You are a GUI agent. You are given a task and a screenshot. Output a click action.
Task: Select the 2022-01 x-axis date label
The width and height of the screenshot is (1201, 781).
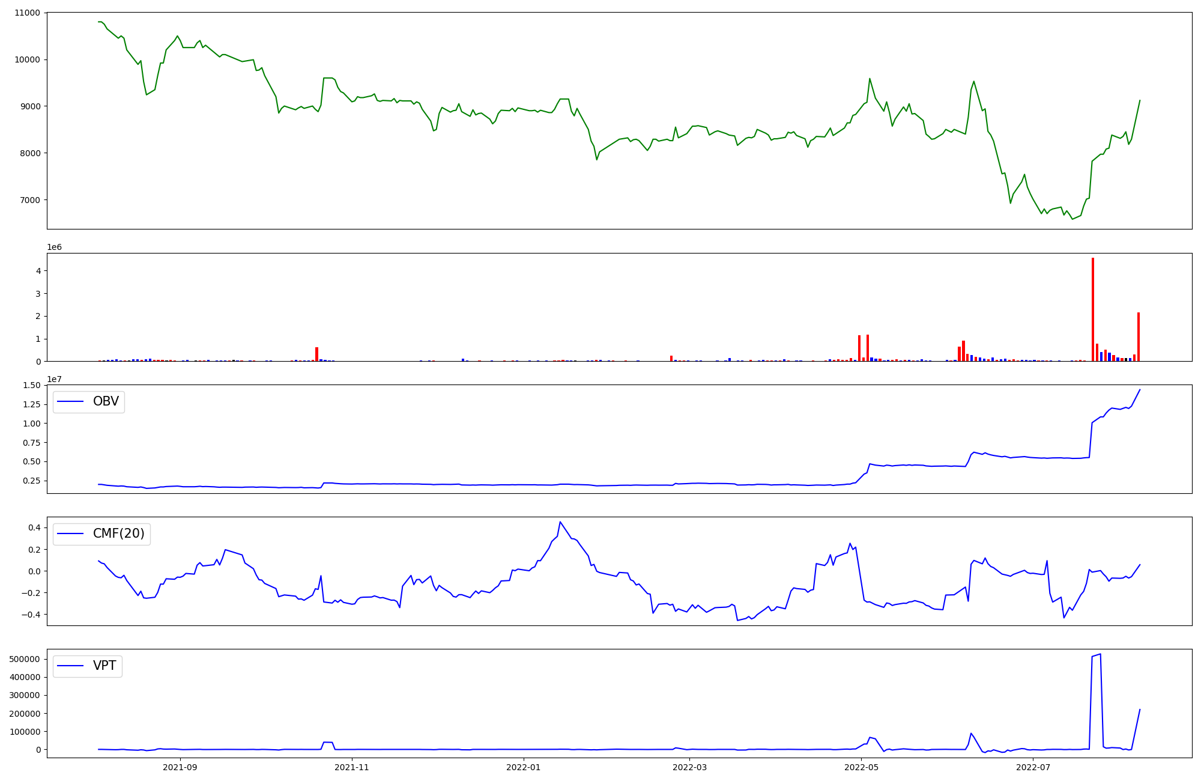(524, 767)
